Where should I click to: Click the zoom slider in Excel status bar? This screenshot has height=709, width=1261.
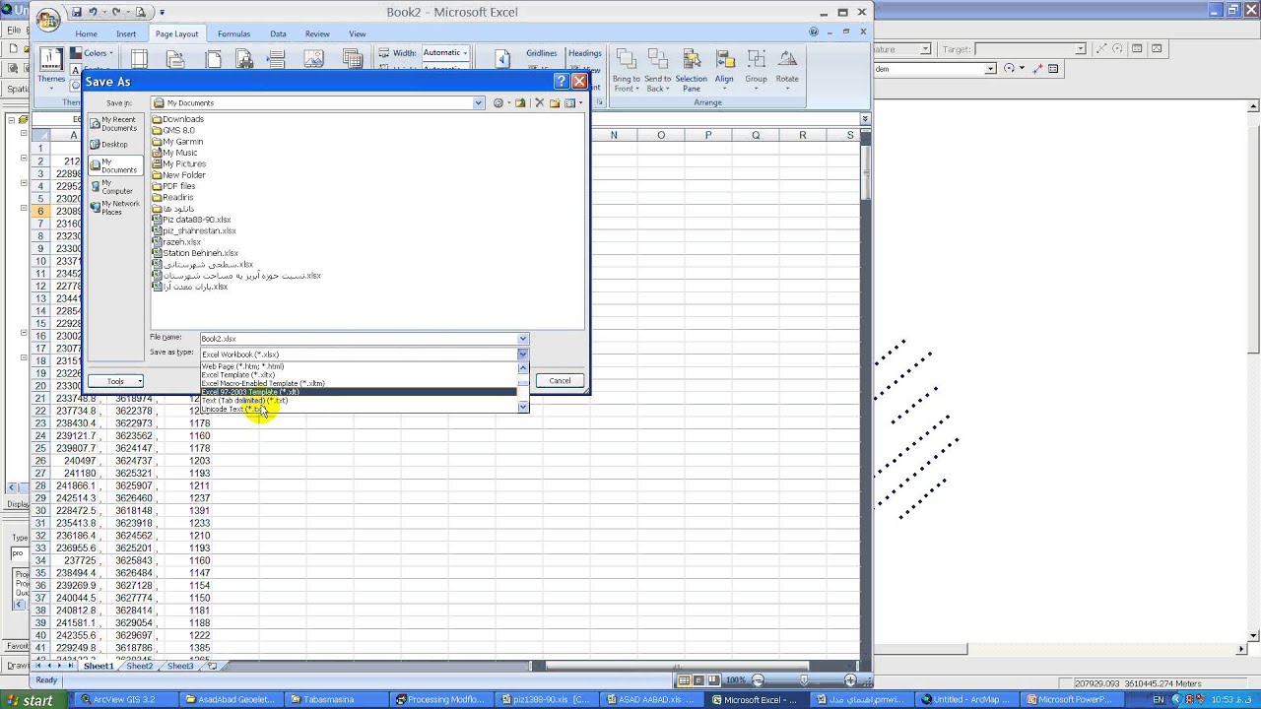tap(804, 679)
